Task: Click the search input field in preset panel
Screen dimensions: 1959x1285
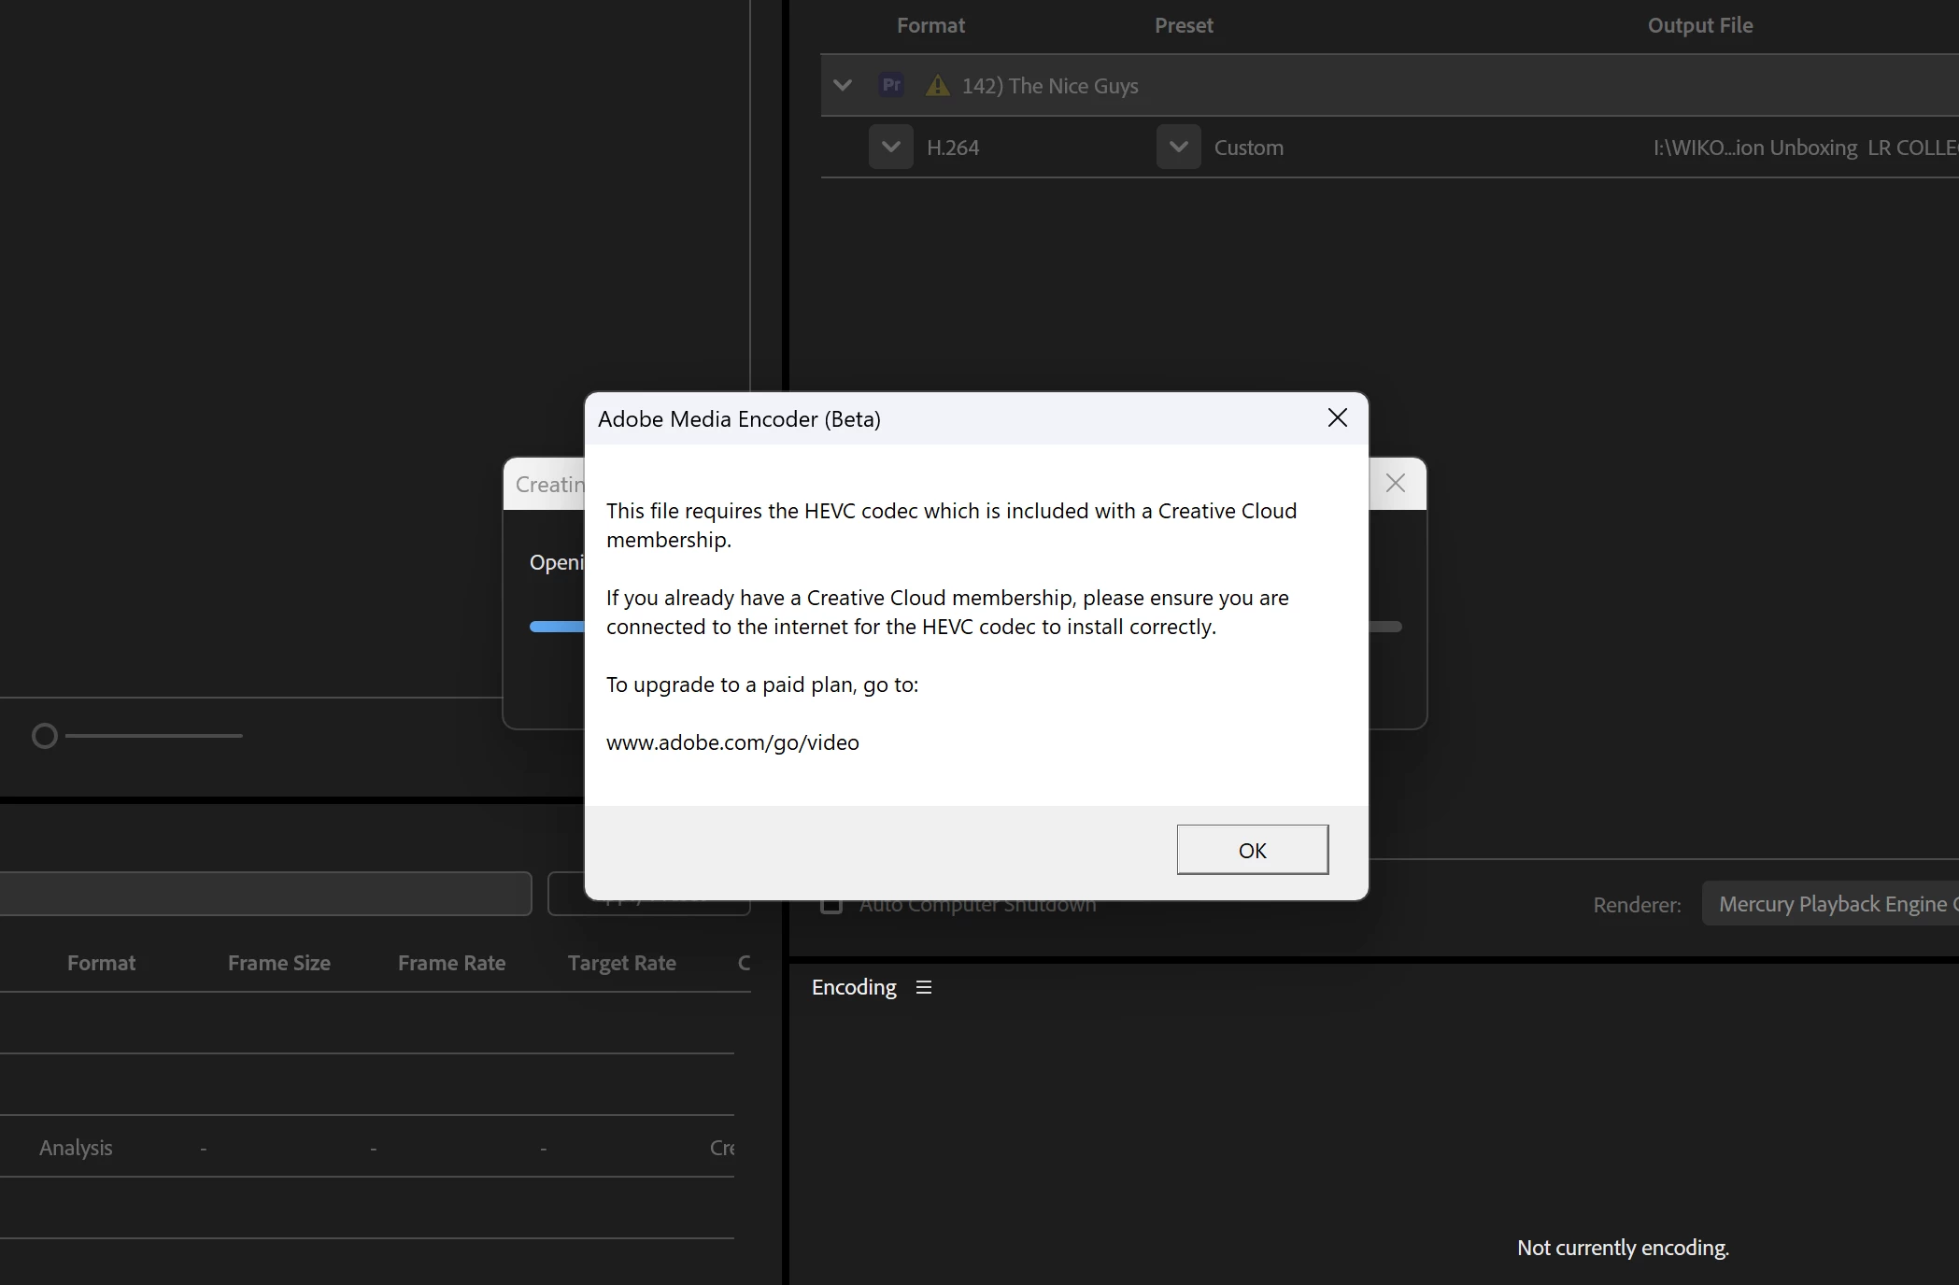Action: point(265,894)
